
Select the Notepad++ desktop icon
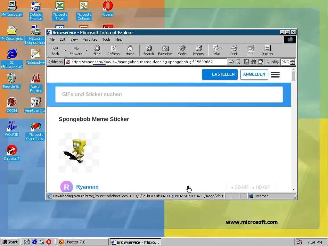36,57
